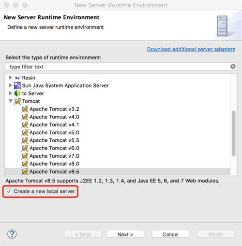242x246 pixels.
Task: Clear filter text with the X icon
Action: coord(233,67)
